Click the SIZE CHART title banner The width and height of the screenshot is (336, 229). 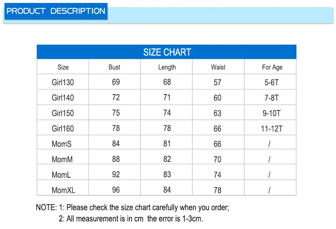[x=166, y=52]
